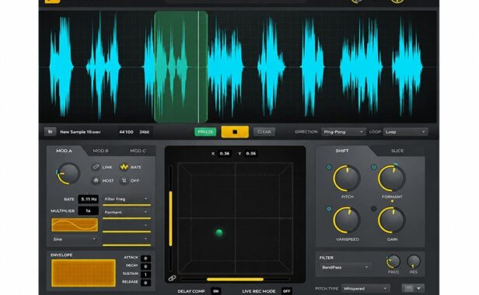Select the RATE sync mode waveform icon
Screen dimensions: 479x295
124,167
